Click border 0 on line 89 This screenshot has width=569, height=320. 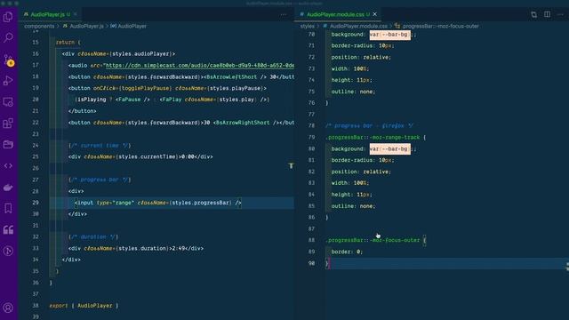click(x=347, y=252)
